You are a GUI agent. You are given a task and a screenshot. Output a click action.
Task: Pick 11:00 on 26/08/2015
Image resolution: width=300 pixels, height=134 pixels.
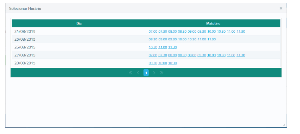point(163,47)
